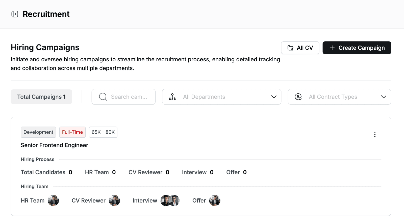Image resolution: width=404 pixels, height=223 pixels.
Task: Click the Development department tag
Action: click(x=38, y=132)
